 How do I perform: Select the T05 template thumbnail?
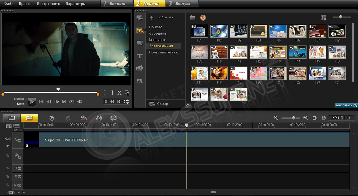pyautogui.click(x=278, y=31)
